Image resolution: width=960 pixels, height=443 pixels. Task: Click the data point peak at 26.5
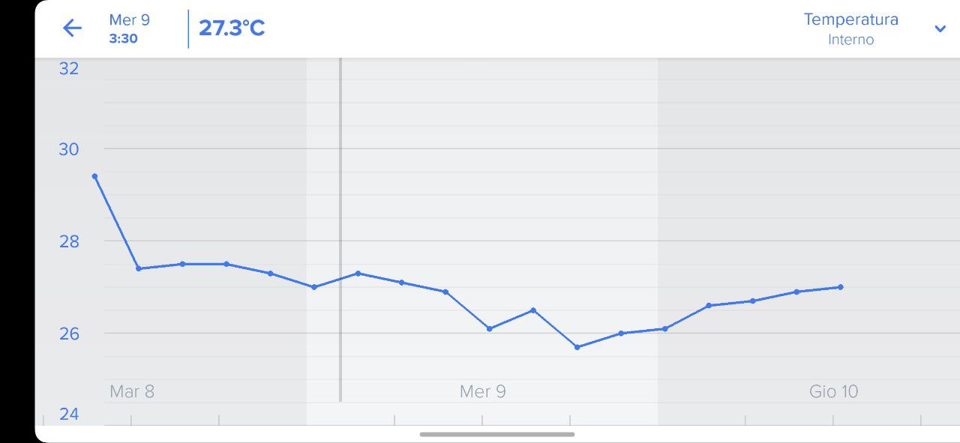[x=533, y=310]
